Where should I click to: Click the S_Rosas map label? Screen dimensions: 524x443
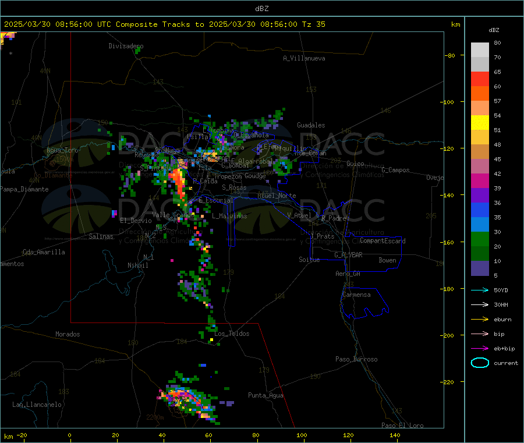(234, 187)
